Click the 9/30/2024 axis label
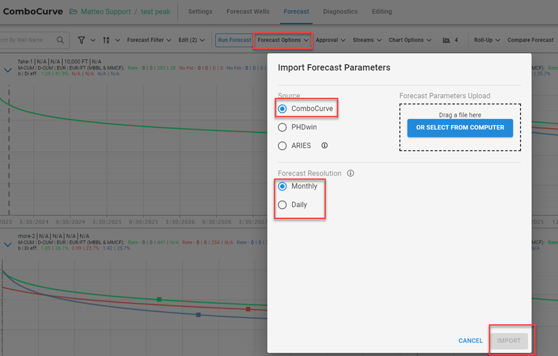This screenshot has width=558, height=356. point(70,222)
